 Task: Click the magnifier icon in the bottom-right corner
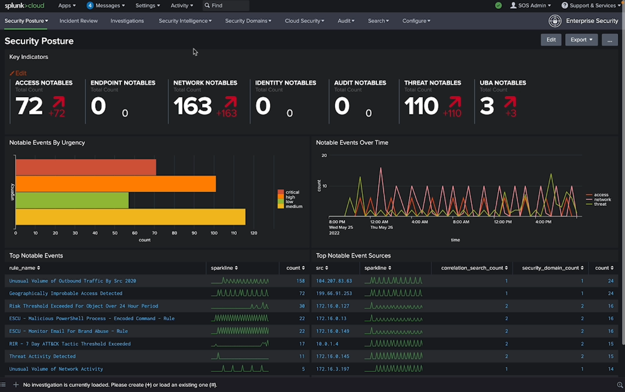click(x=619, y=385)
